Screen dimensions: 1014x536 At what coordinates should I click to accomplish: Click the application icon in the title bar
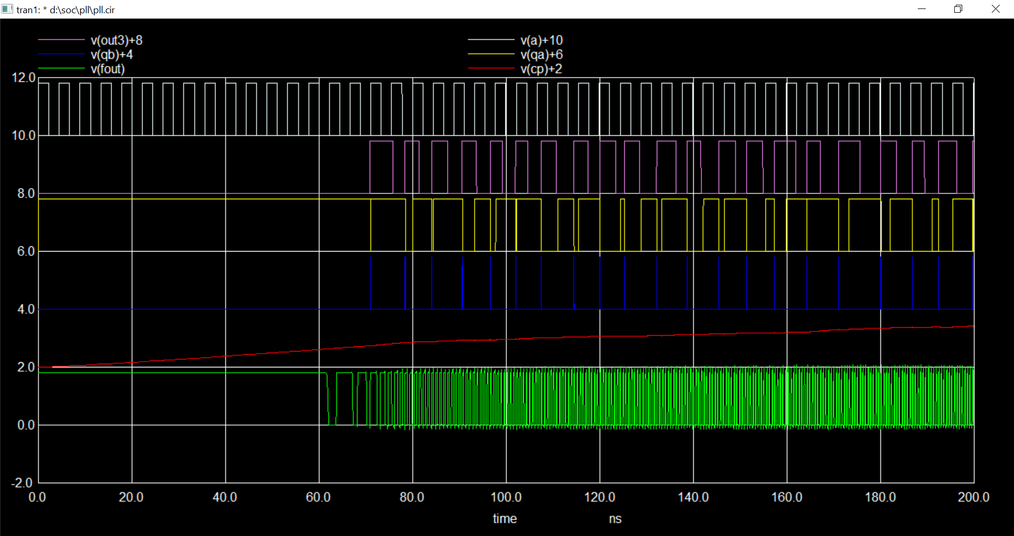coord(8,9)
